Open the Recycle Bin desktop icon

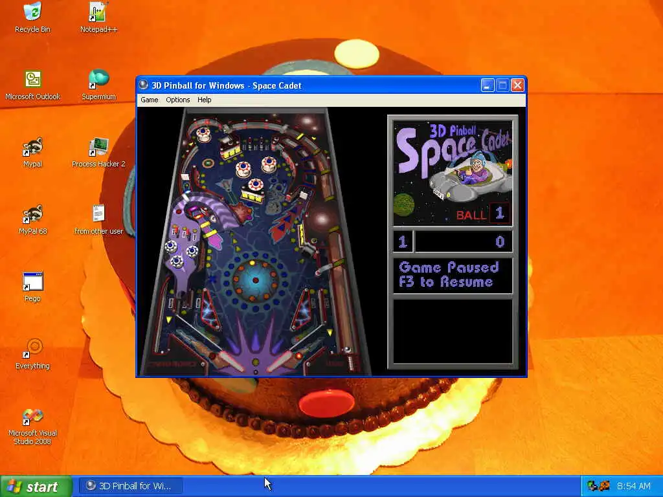pyautogui.click(x=32, y=17)
